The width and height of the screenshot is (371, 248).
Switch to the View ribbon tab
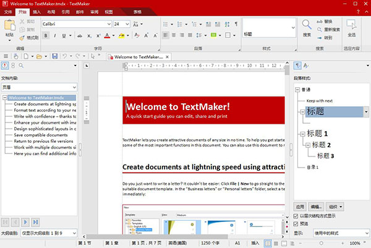tap(109, 12)
